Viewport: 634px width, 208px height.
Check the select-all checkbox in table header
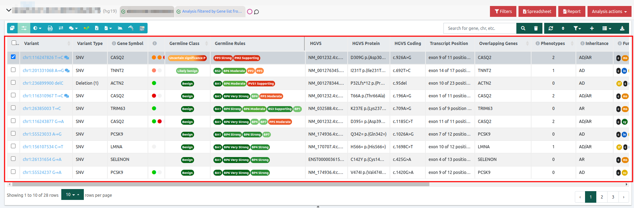(x=14, y=43)
